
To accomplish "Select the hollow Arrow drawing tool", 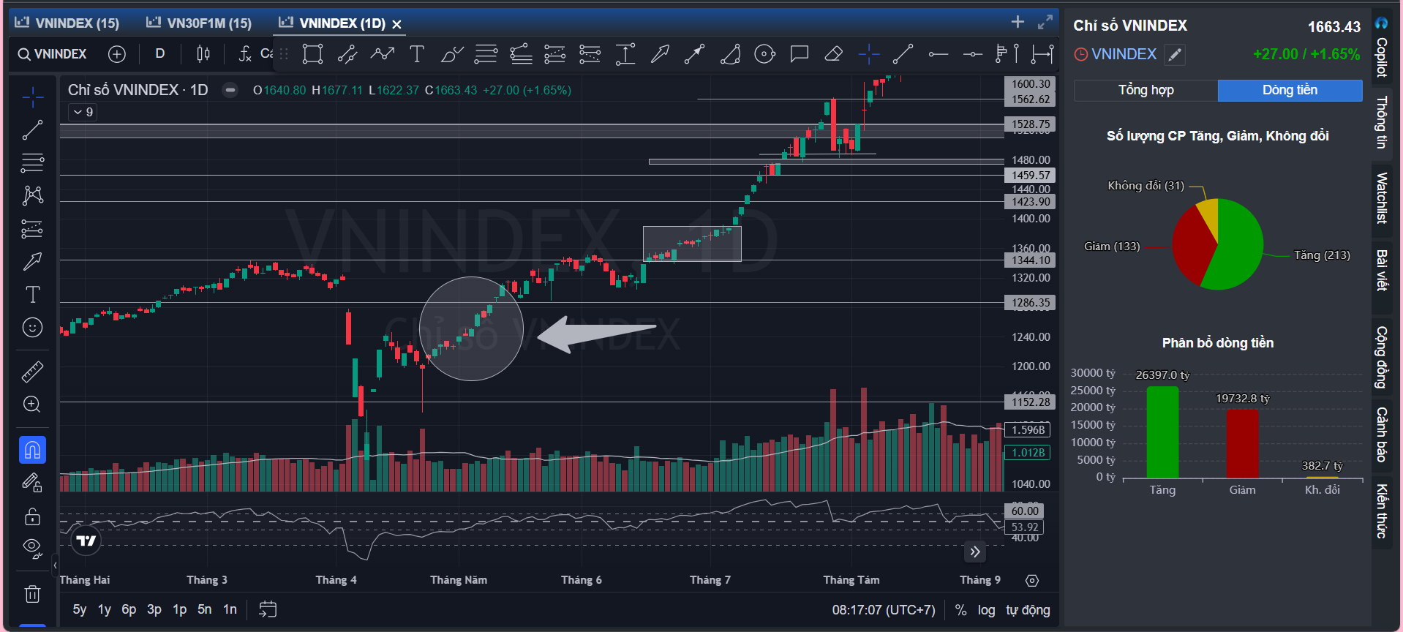I will click(660, 54).
